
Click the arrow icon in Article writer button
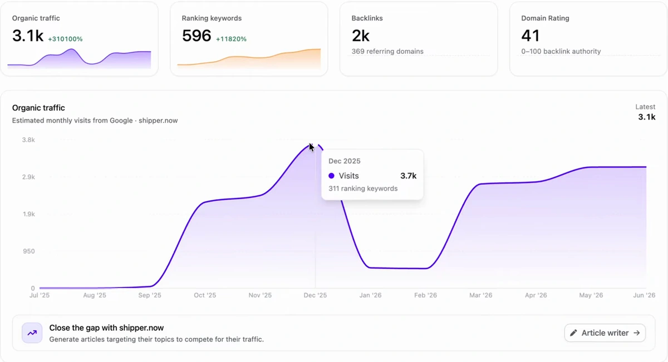tap(637, 333)
